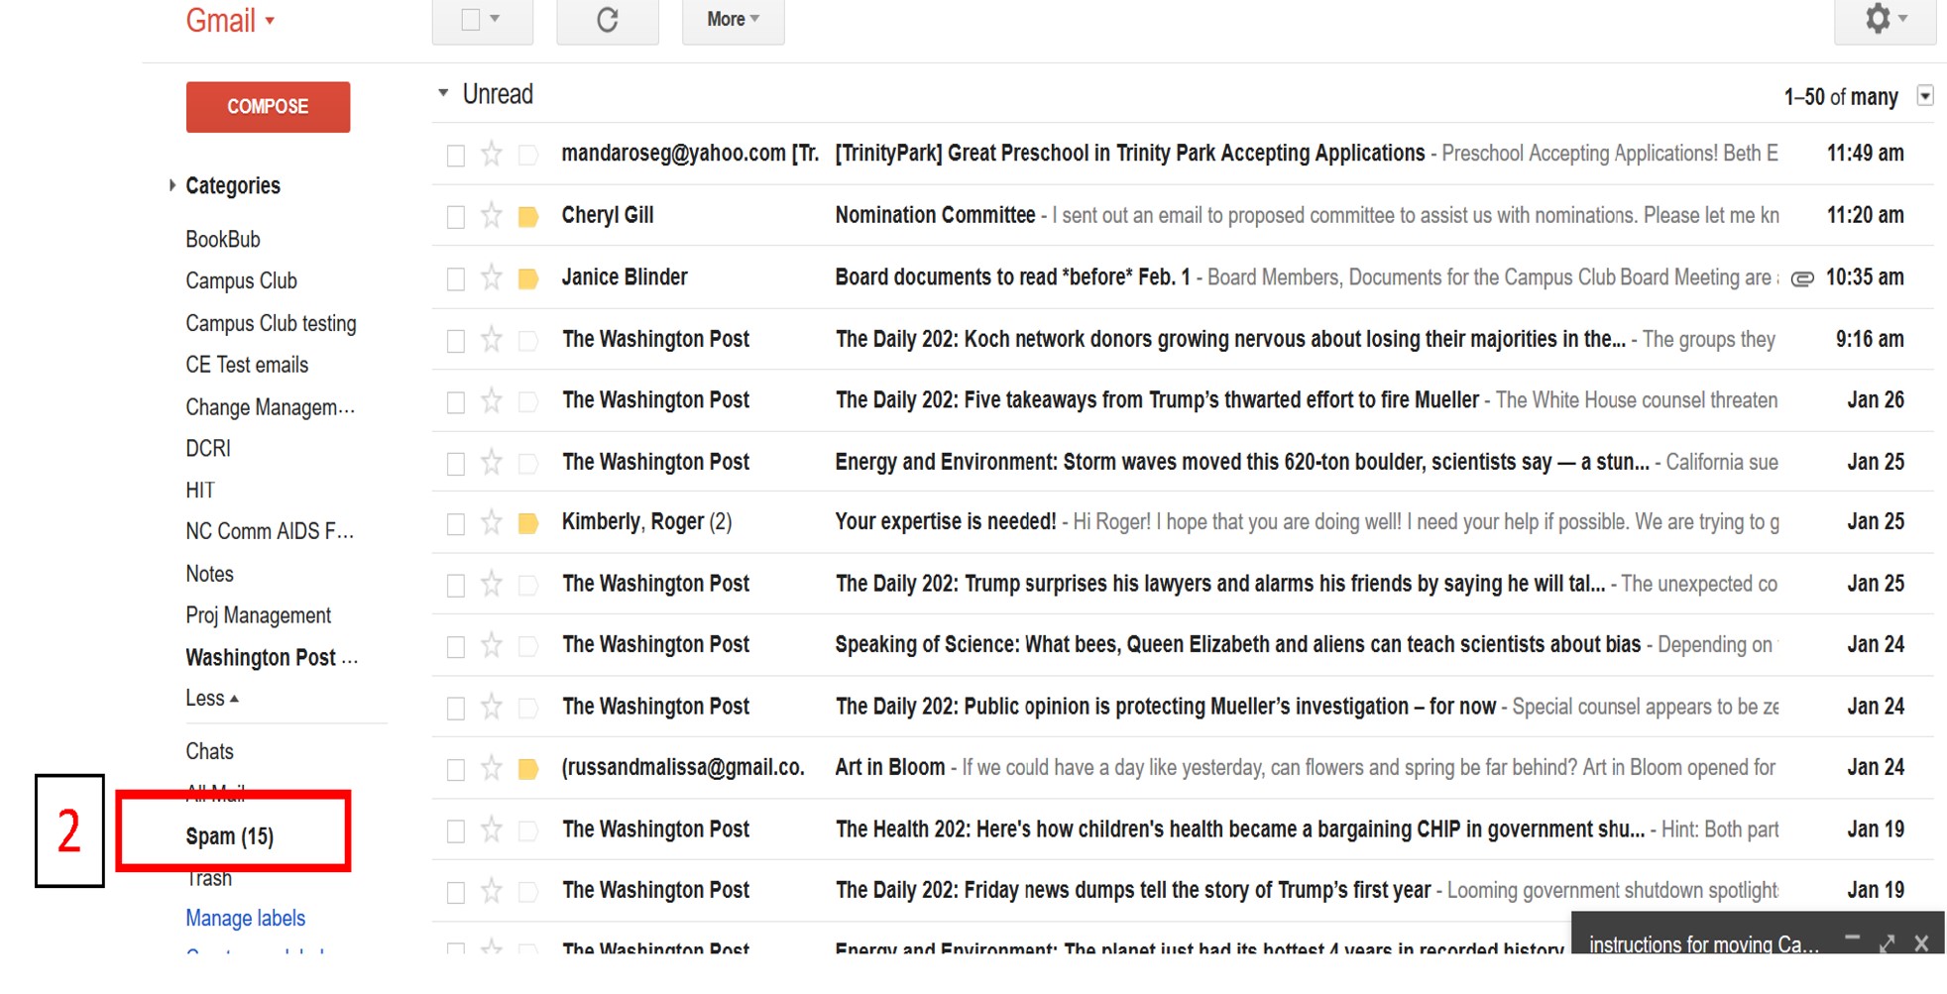This screenshot has height=994, width=1947.
Task: Check the Speaking of Science email checkbox
Action: click(456, 648)
